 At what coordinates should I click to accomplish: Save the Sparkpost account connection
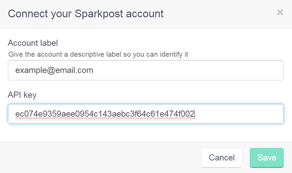point(267,158)
